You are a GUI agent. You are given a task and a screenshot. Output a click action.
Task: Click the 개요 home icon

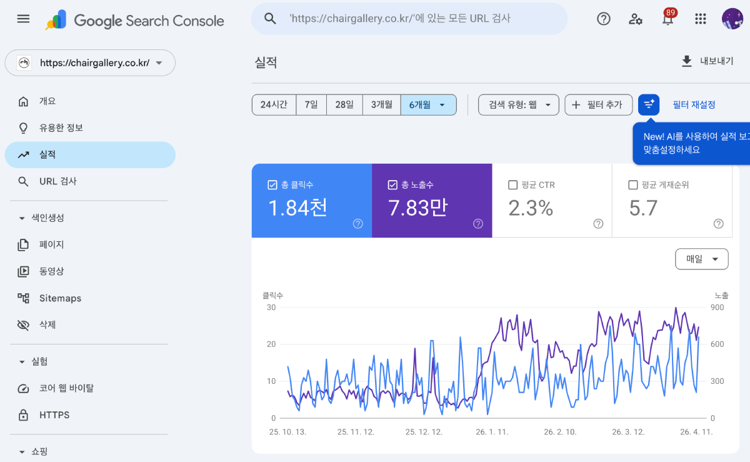23,101
